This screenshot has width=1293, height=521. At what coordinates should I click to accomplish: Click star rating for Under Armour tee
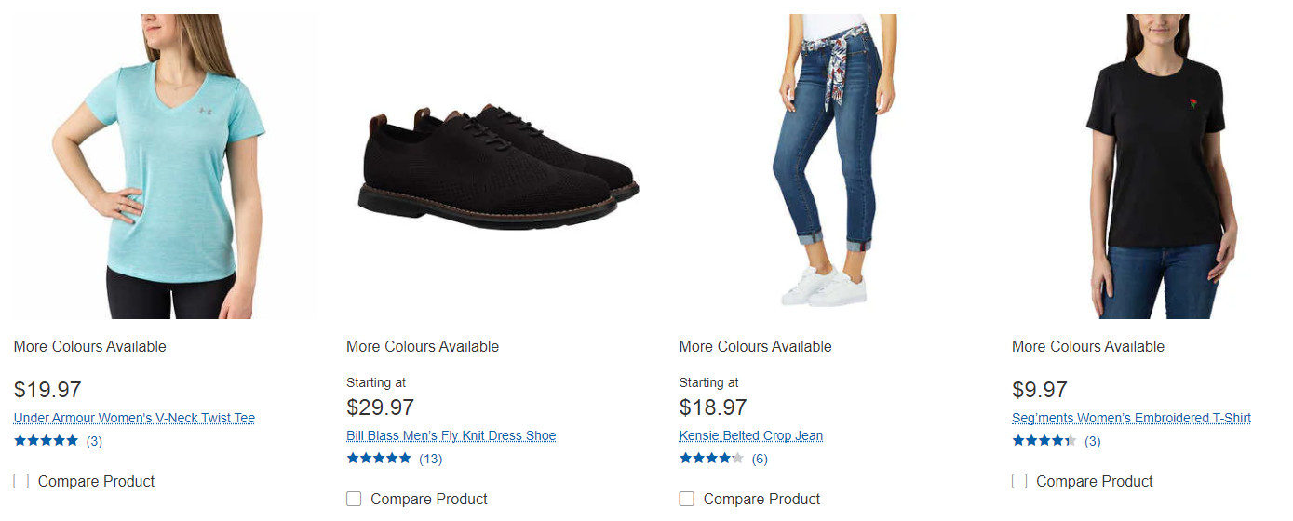click(x=47, y=441)
